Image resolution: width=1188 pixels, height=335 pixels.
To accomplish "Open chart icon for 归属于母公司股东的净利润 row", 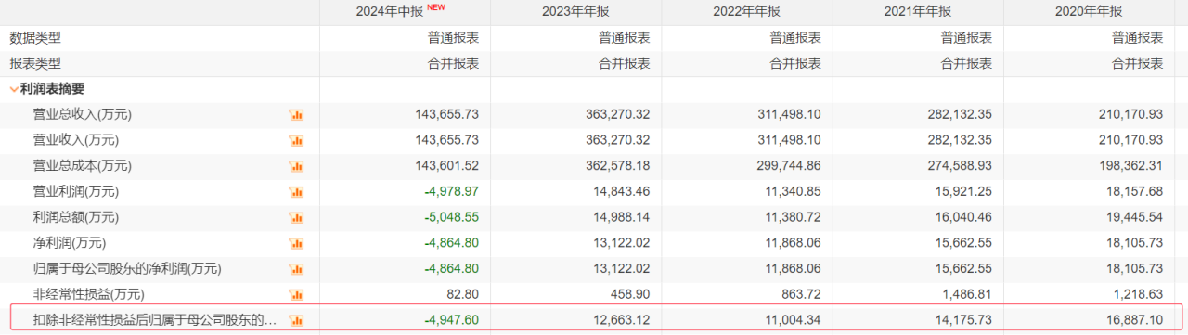I will [297, 269].
